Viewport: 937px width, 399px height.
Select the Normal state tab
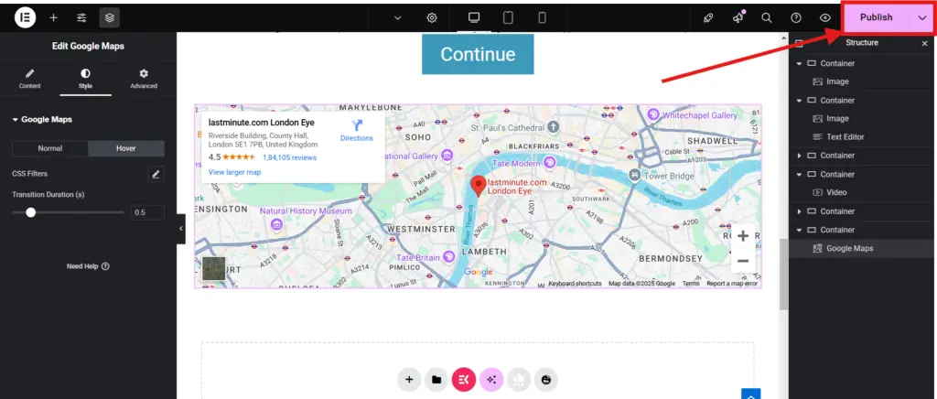click(x=50, y=148)
